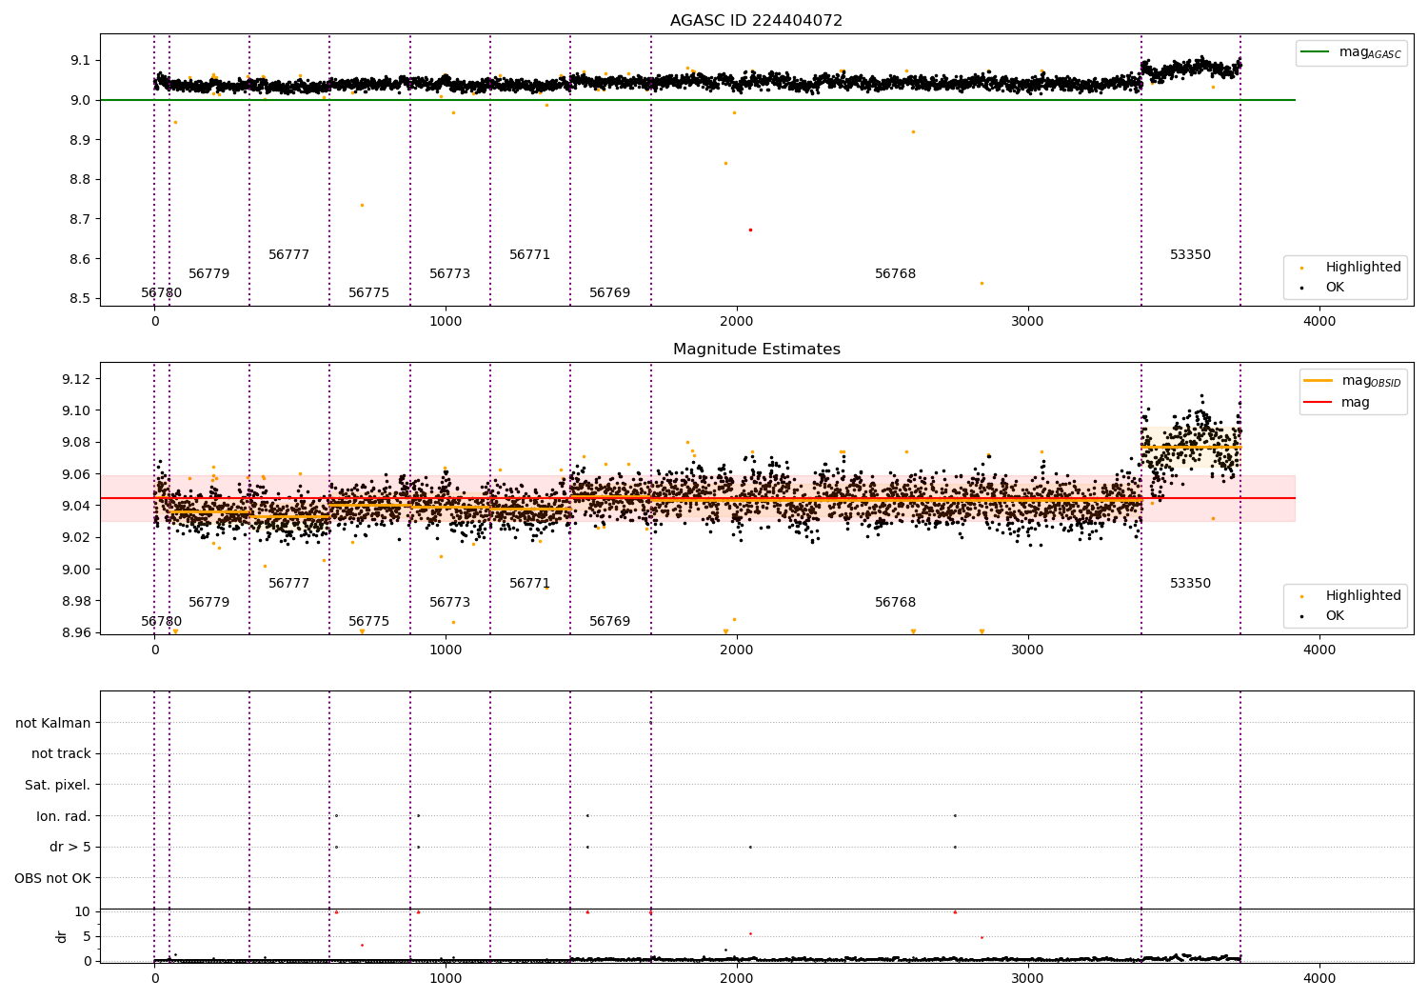Click obsid label 56768 in the top plot
The width and height of the screenshot is (1428, 1000).
896,274
